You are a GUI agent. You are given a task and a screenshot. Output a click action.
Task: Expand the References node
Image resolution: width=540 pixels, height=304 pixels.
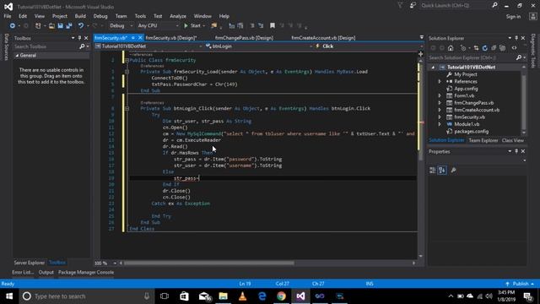pyautogui.click(x=440, y=82)
